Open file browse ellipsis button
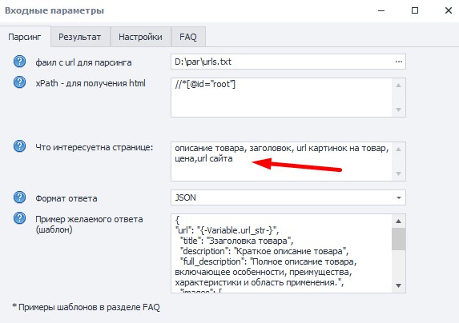This screenshot has width=459, height=323. pos(399,62)
